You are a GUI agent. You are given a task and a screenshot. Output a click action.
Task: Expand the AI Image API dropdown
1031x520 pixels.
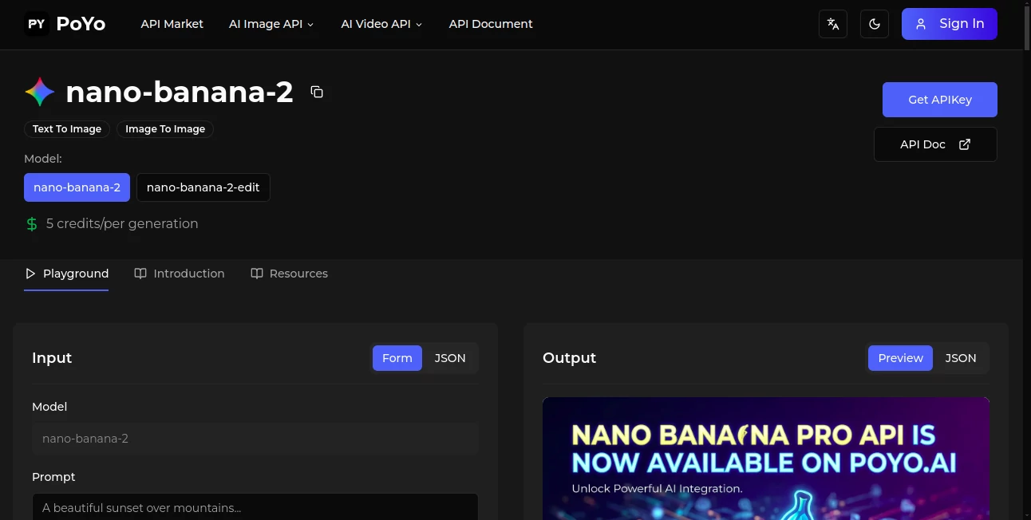[271, 24]
